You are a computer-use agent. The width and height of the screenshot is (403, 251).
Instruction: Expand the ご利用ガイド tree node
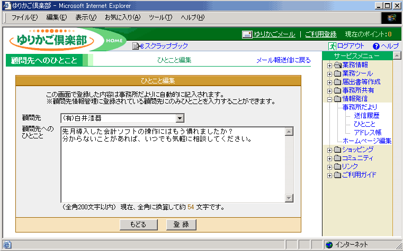click(329, 175)
